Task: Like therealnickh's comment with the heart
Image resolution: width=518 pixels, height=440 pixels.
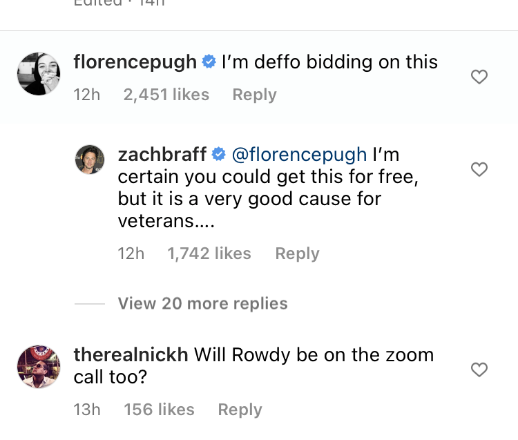Action: [479, 370]
